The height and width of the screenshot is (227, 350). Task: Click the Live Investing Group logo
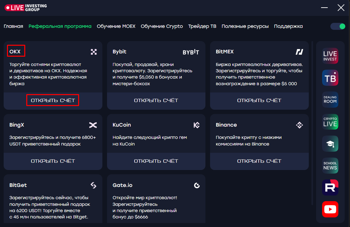[x=26, y=8]
